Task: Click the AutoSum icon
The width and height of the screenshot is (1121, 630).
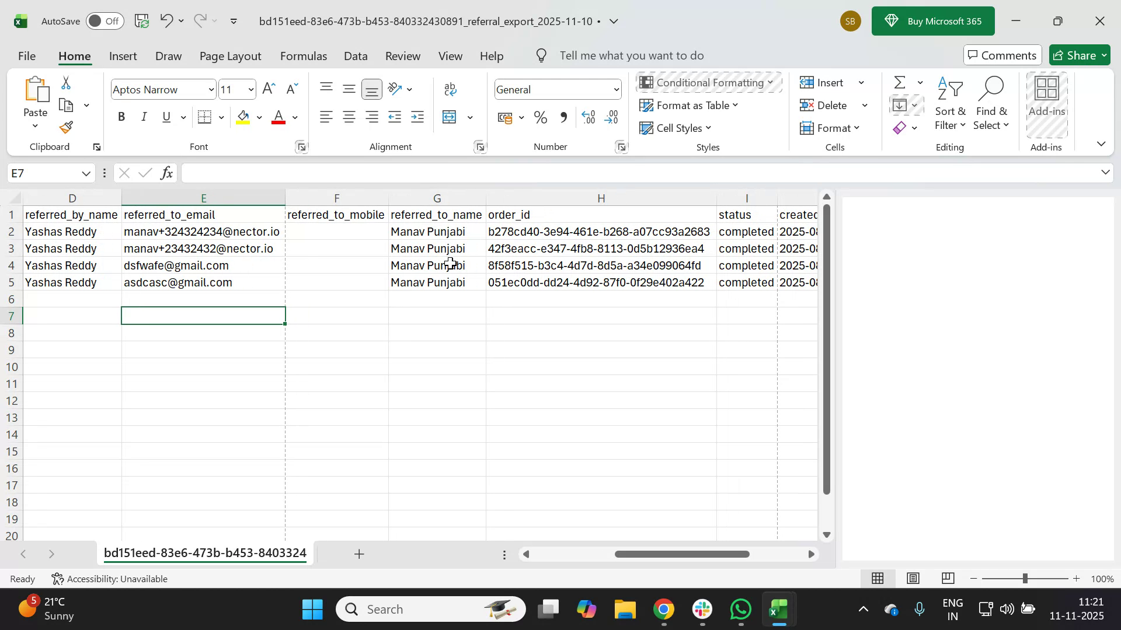Action: click(x=899, y=82)
